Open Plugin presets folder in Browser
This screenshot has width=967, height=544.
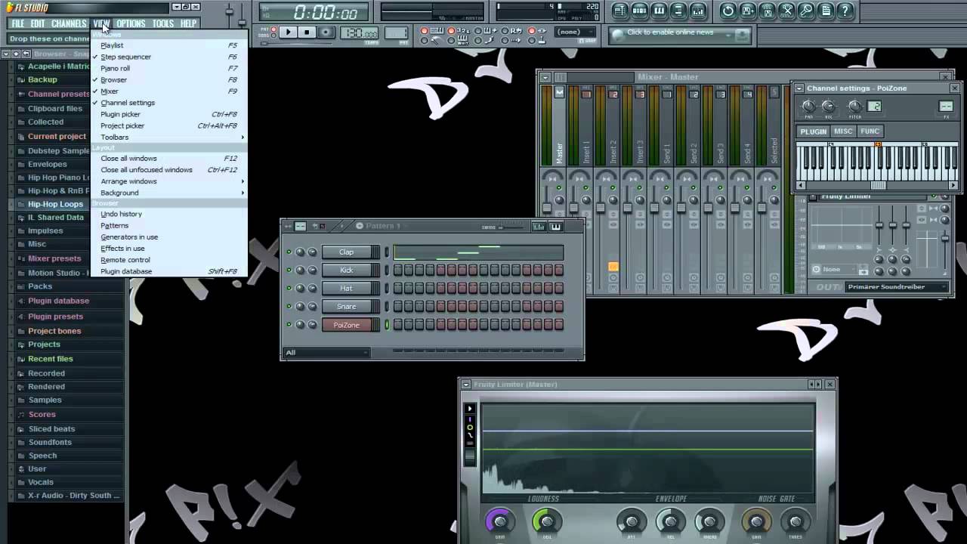pos(55,317)
